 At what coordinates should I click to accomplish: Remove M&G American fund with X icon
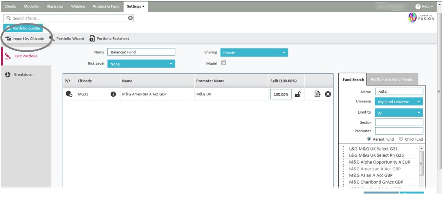(328, 95)
